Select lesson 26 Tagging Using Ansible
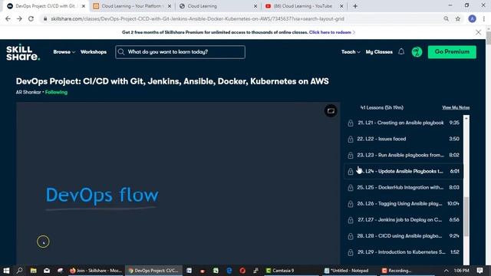This screenshot has height=276, width=491. pos(404,204)
